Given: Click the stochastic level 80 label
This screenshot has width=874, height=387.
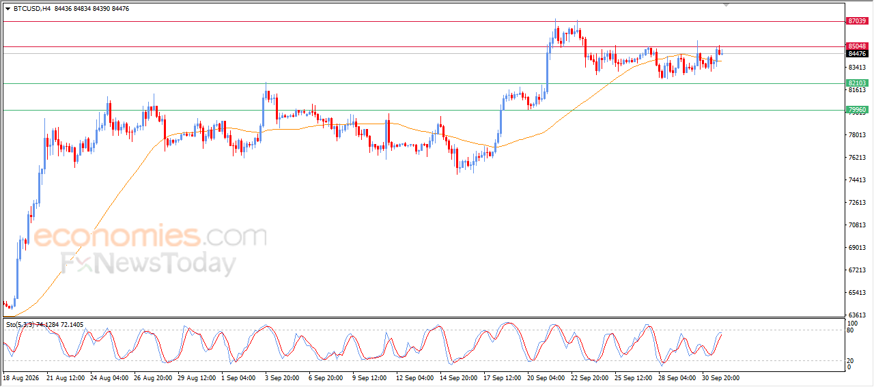Looking at the screenshot, I should (851, 330).
